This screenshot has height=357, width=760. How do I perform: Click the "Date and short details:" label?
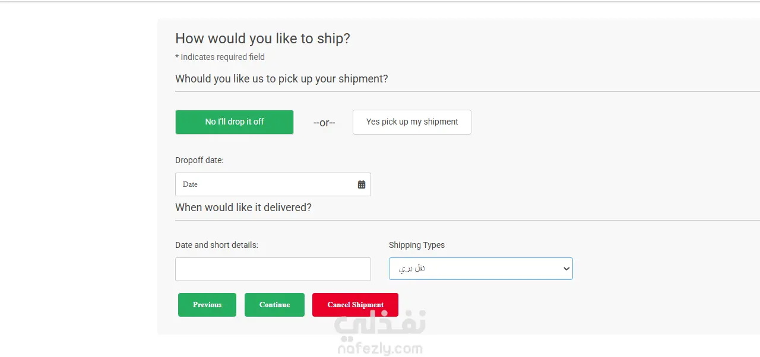[x=217, y=245]
